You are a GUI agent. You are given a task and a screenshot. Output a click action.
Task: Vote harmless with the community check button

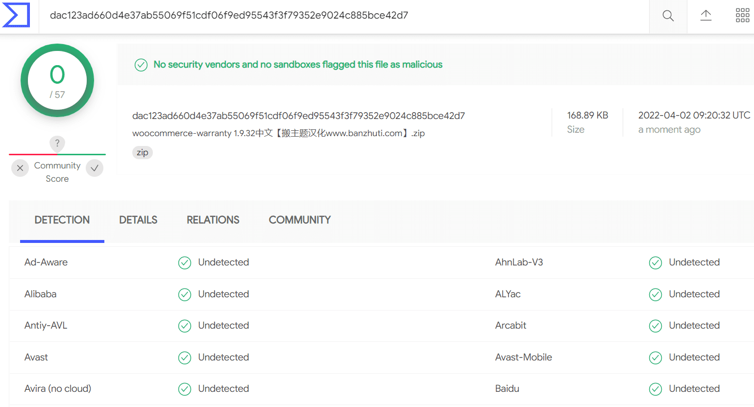tap(95, 168)
